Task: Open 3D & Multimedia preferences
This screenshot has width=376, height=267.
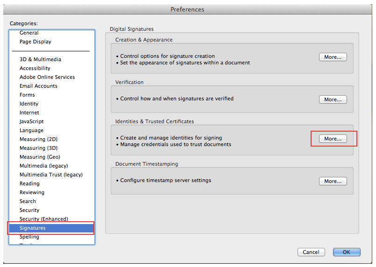Action: click(40, 60)
